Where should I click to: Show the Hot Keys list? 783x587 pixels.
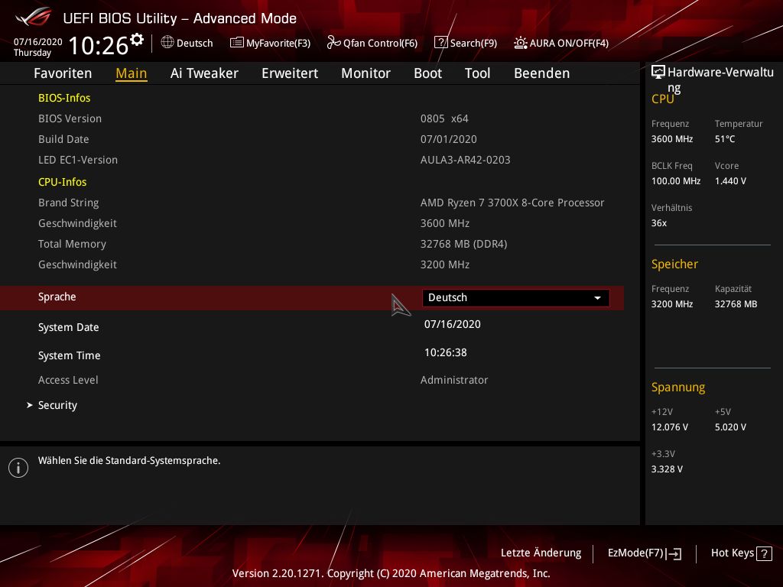(x=741, y=553)
